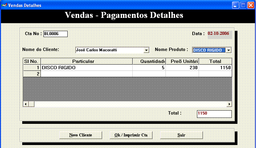Click the grid's left scroll arrow

coord(26,104)
